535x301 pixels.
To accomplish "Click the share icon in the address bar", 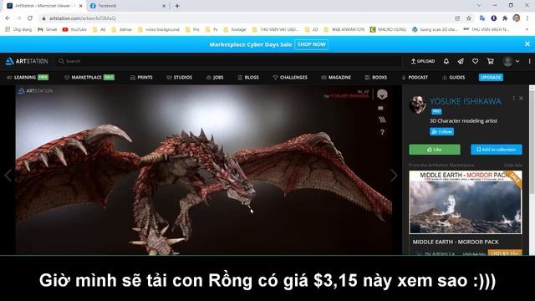I will pyautogui.click(x=457, y=18).
